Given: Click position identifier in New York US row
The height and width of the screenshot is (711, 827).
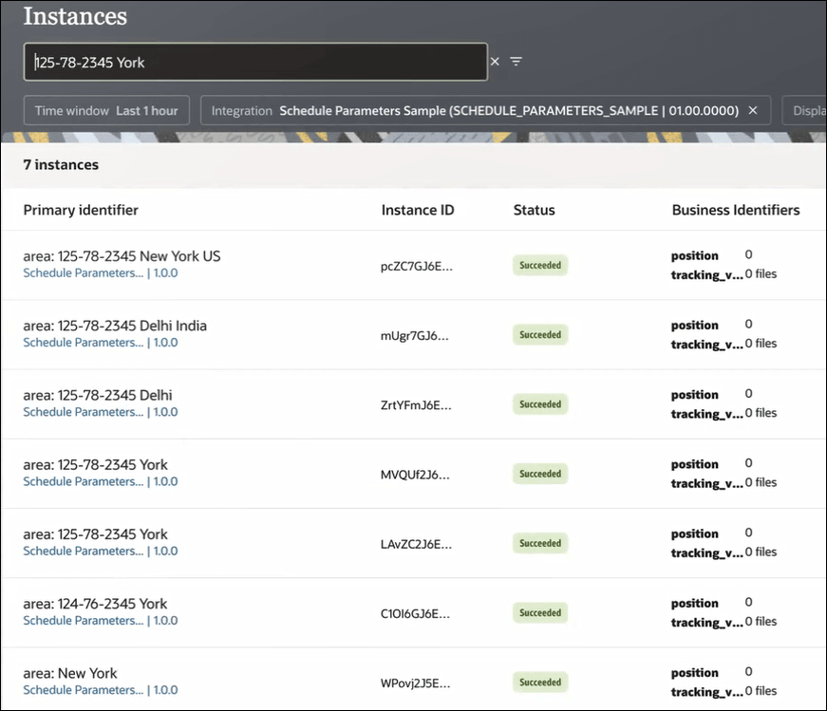Looking at the screenshot, I should tap(695, 255).
